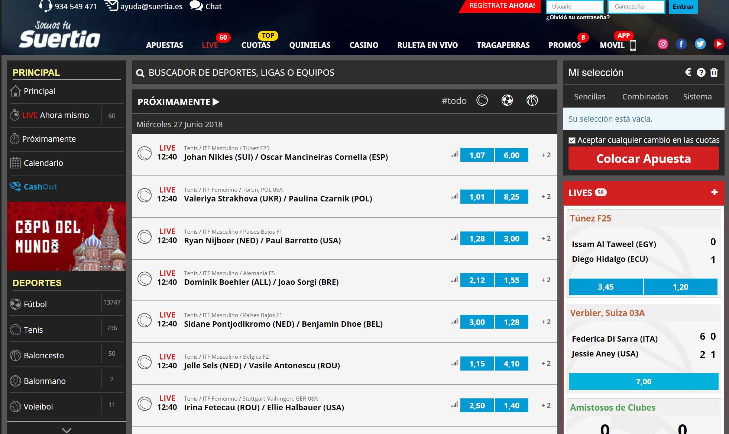Open the LIVE menu item
Screen dimensions: 729x434
coord(210,45)
